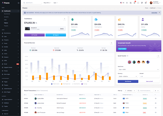This screenshot has width=163, height=116.
Task: Open the Total Balance options menu
Action: (64, 19)
